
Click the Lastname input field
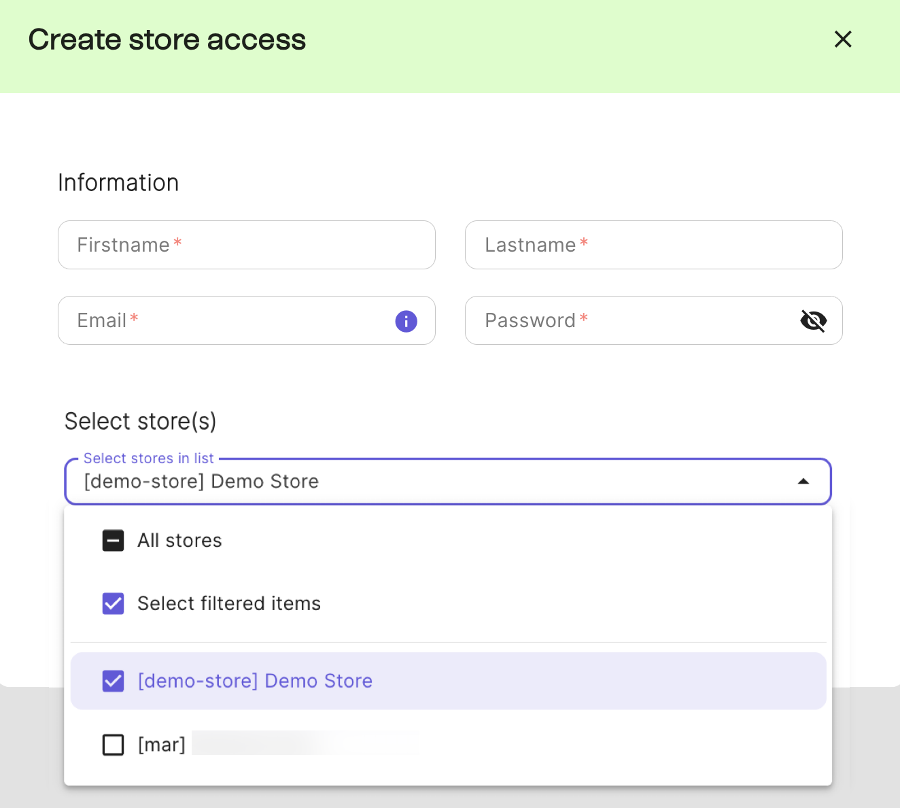[654, 245]
